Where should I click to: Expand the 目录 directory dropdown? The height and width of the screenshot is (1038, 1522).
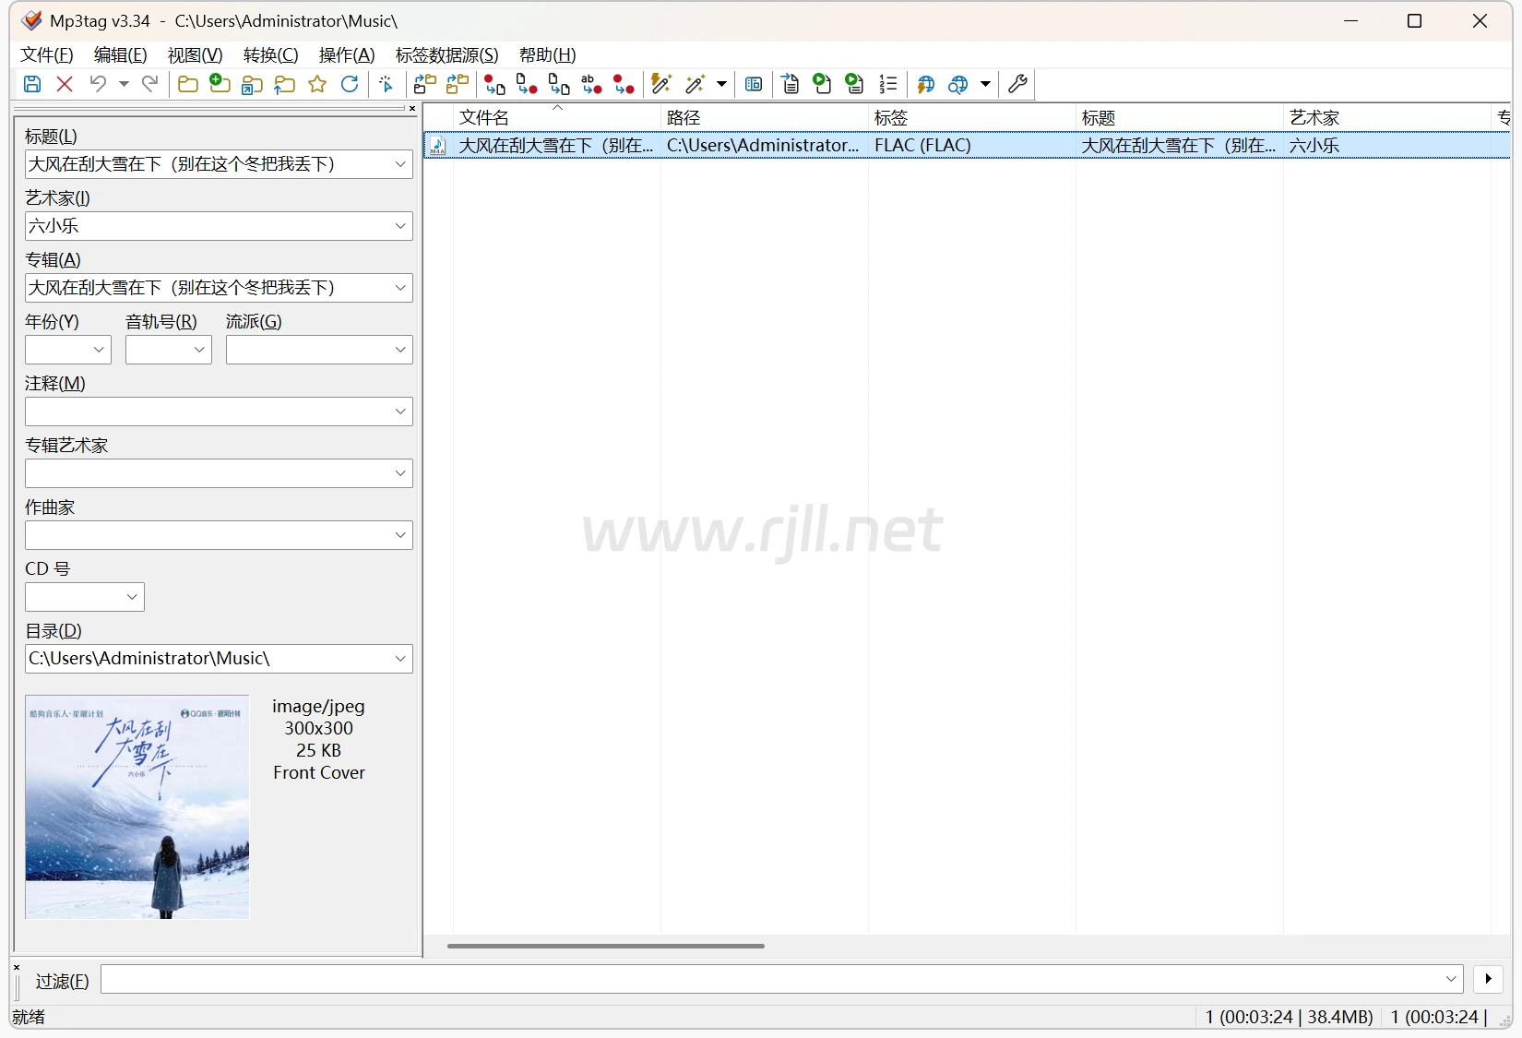click(x=400, y=659)
